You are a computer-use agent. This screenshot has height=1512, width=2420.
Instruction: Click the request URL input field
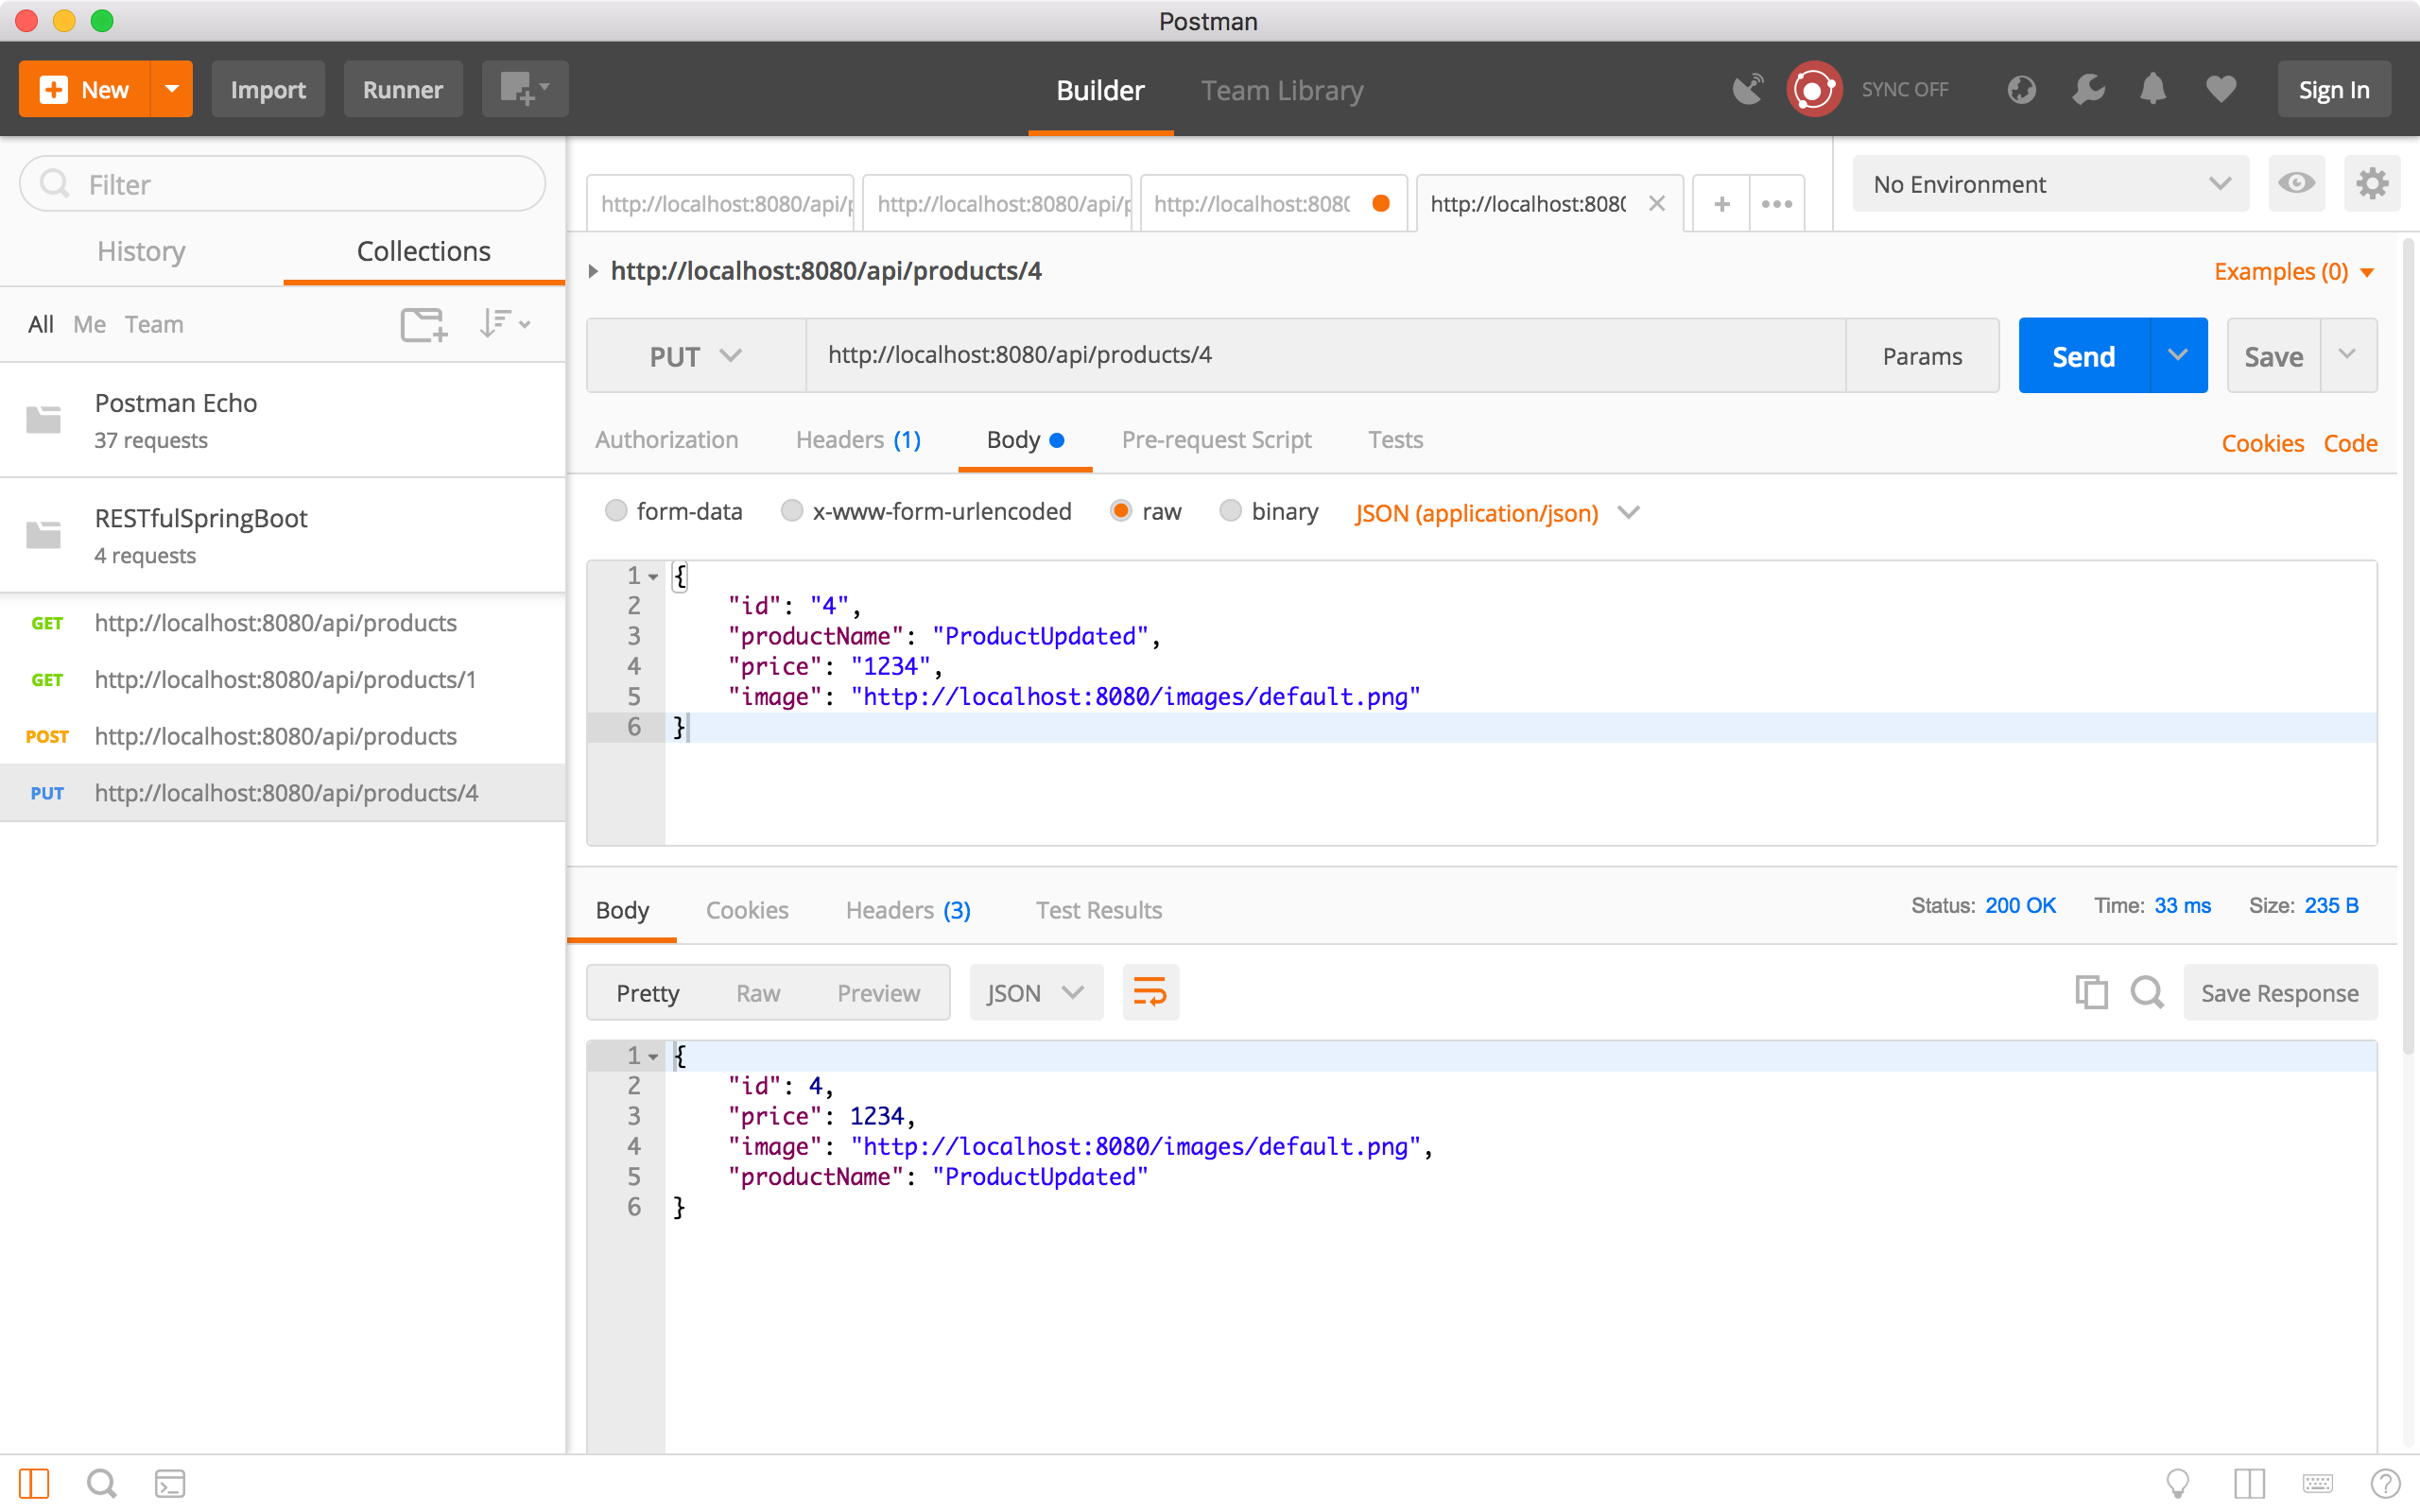[x=1326, y=356]
